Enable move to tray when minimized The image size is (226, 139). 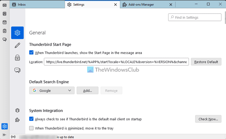[x=31, y=128]
